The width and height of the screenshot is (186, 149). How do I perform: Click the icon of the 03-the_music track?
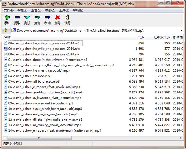[x=6, y=70]
